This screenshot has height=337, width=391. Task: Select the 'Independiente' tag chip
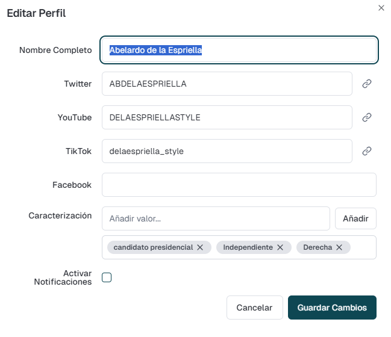click(x=248, y=247)
